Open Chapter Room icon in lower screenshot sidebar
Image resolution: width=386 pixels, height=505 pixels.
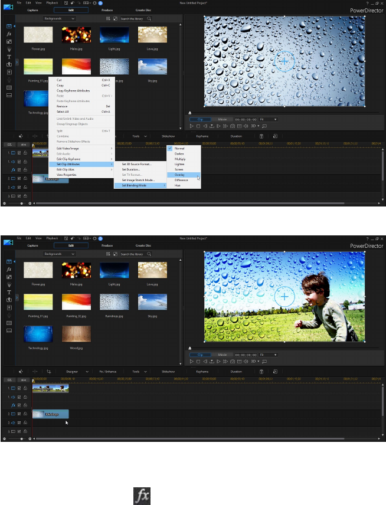pos(9,323)
